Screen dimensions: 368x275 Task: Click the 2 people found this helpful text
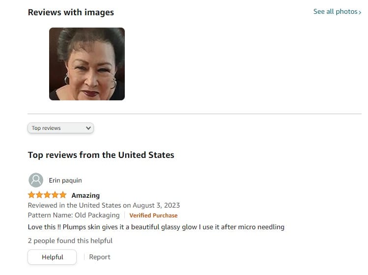click(x=70, y=241)
